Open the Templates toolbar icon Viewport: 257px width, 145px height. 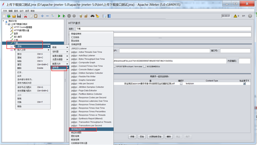[9, 16]
